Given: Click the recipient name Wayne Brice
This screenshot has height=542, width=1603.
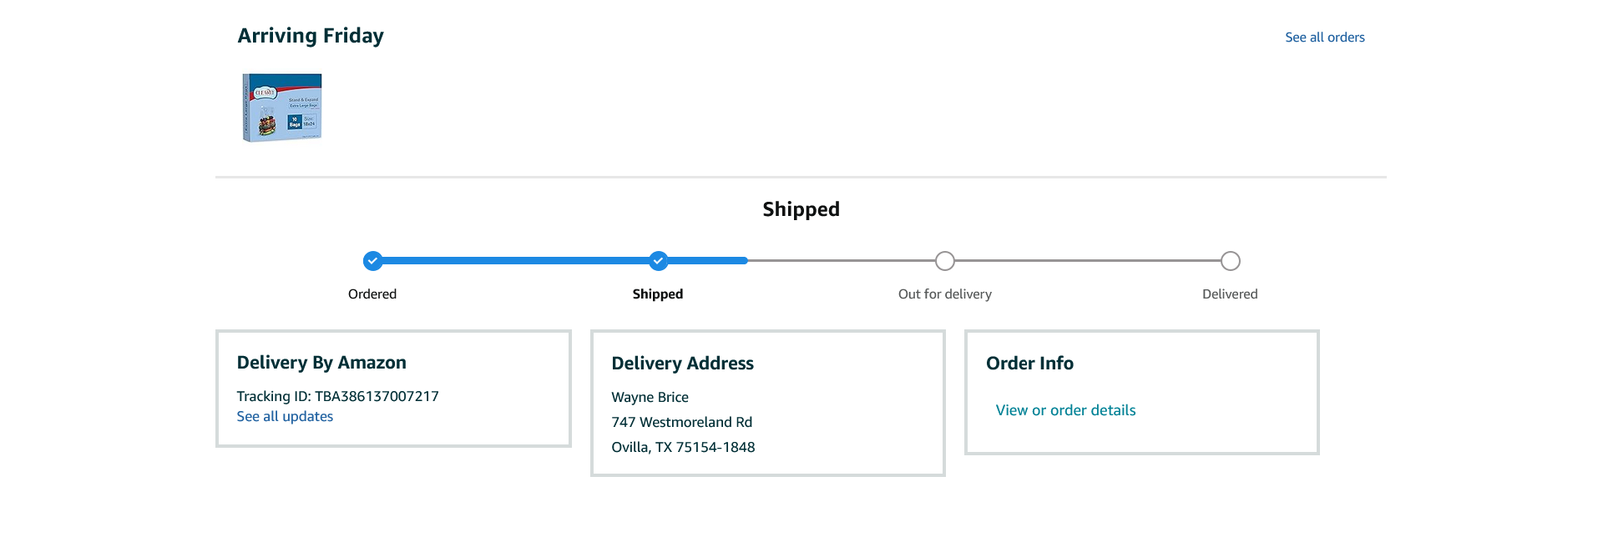Looking at the screenshot, I should (650, 398).
